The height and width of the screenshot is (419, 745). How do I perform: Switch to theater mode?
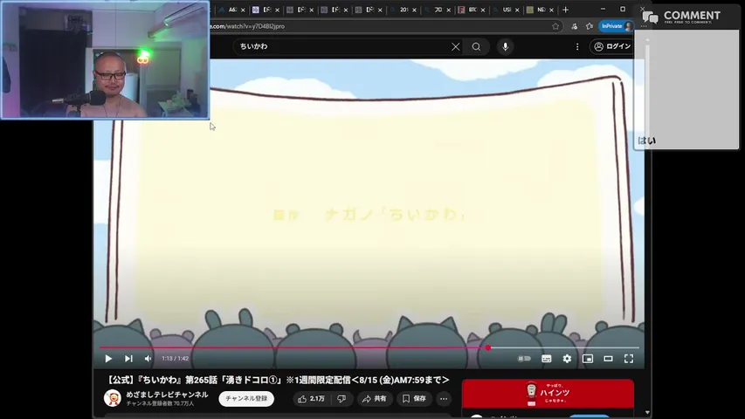coord(608,359)
